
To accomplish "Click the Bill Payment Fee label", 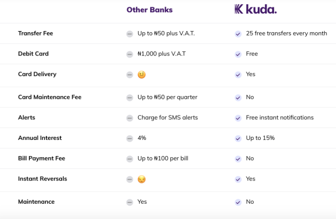I will [42, 158].
